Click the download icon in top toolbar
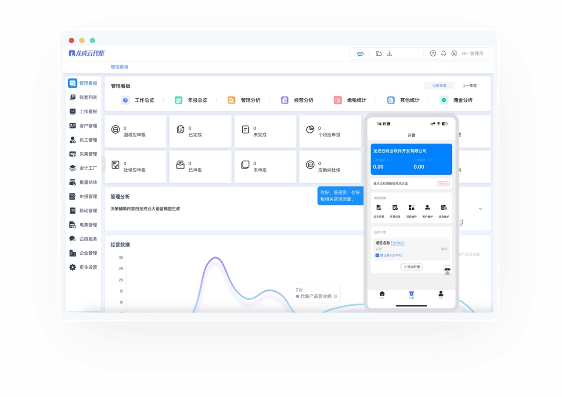 [x=389, y=54]
